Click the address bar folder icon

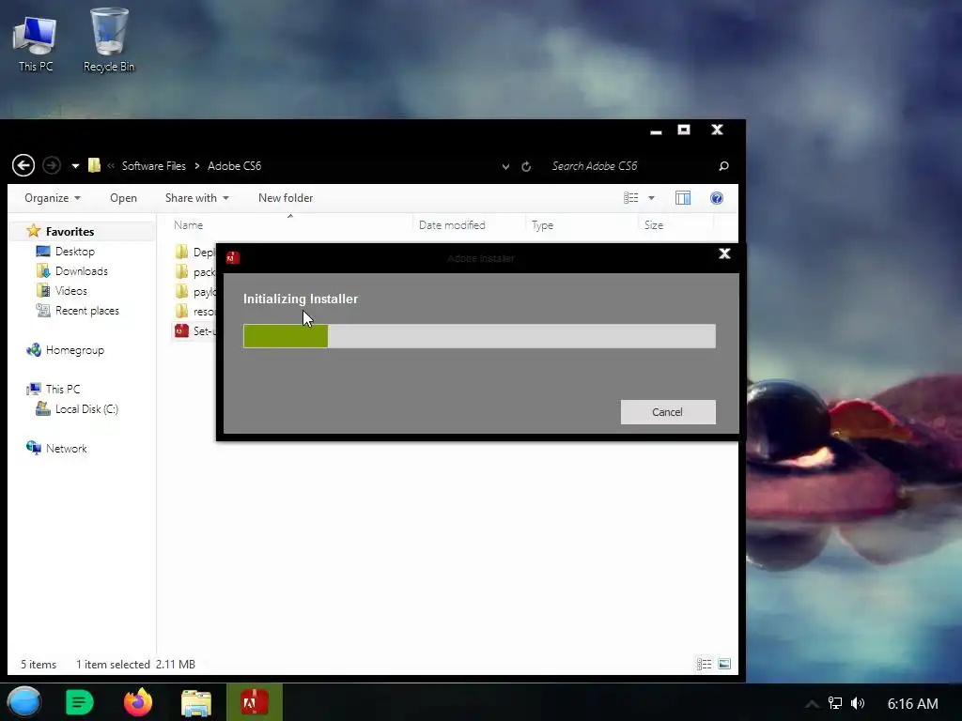click(x=94, y=165)
